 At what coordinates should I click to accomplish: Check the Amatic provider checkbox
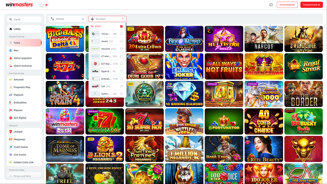pos(122,41)
